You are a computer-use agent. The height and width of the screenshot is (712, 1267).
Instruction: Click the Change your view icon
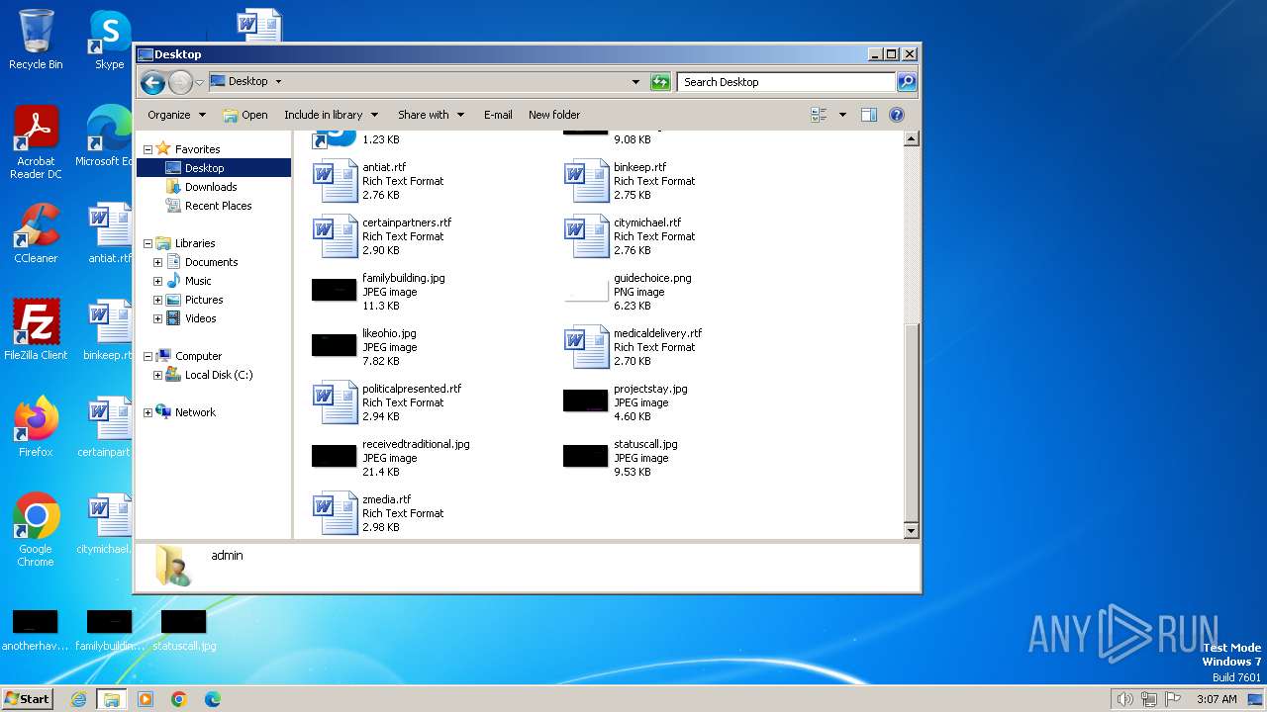(819, 115)
